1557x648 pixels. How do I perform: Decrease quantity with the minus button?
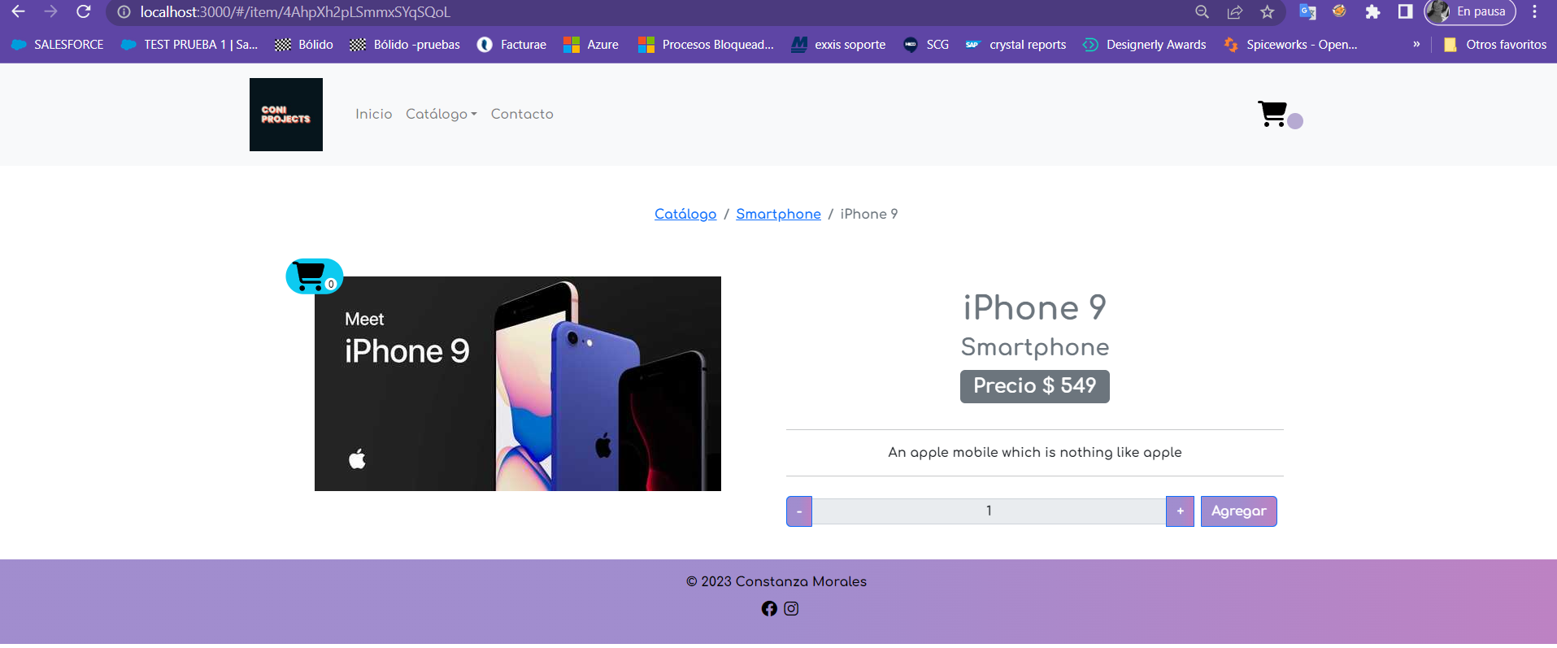pos(799,511)
